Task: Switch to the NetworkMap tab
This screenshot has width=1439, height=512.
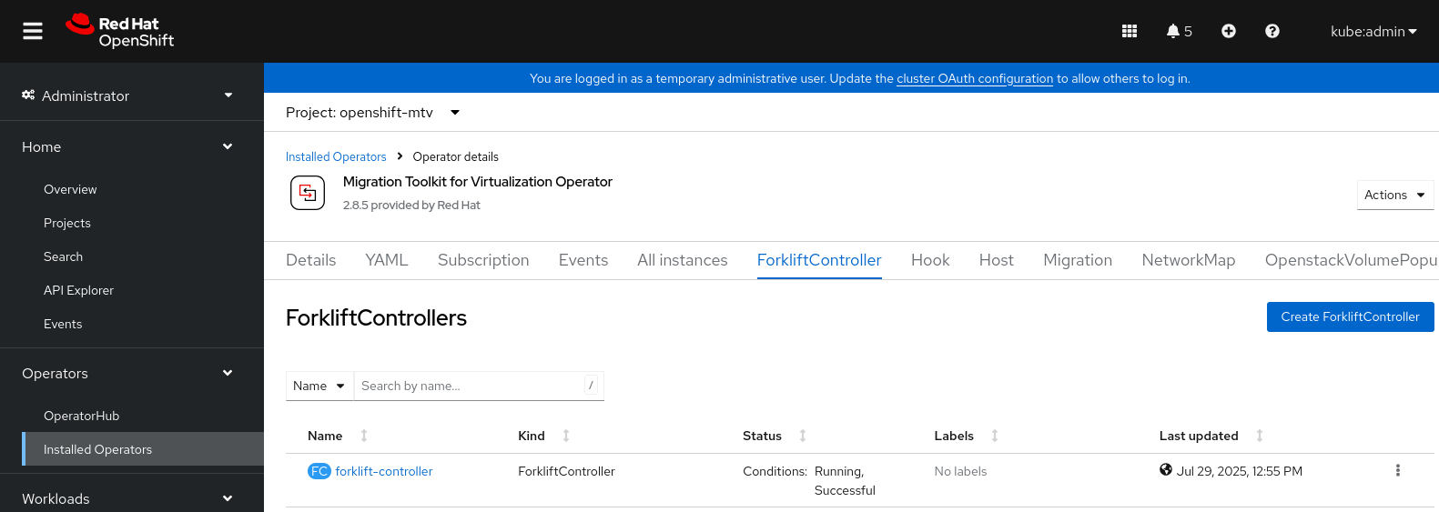Action: pos(1188,260)
